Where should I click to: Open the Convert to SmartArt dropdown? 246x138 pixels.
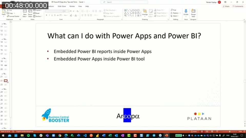[x=112, y=16]
